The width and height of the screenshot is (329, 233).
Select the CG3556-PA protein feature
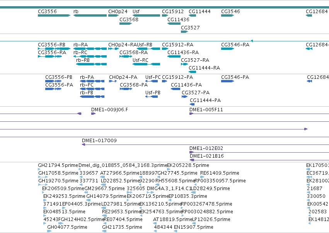[x=53, y=89]
